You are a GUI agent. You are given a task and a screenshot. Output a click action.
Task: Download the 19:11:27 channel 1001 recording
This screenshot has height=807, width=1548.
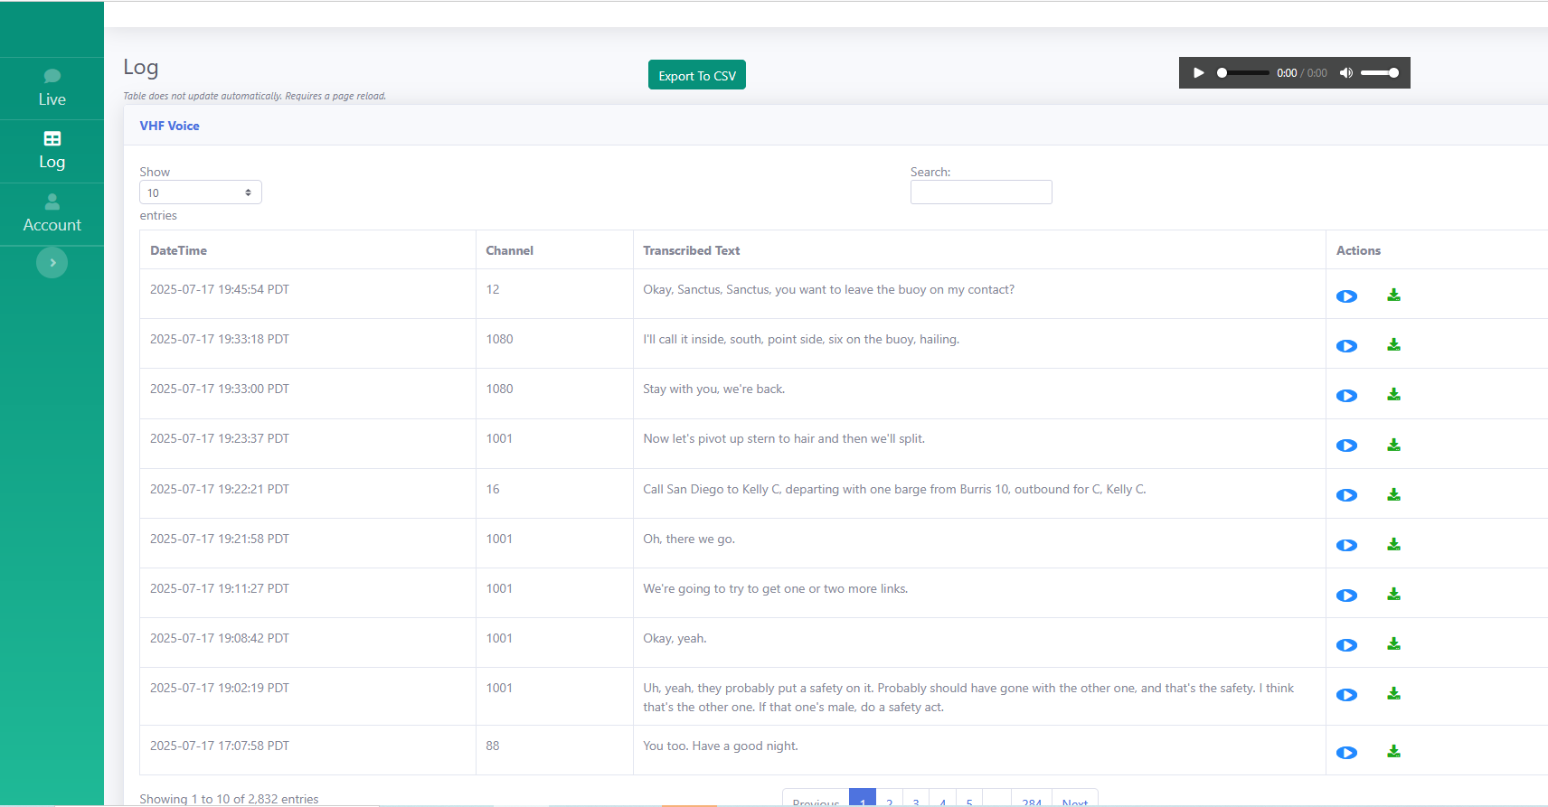(1393, 595)
